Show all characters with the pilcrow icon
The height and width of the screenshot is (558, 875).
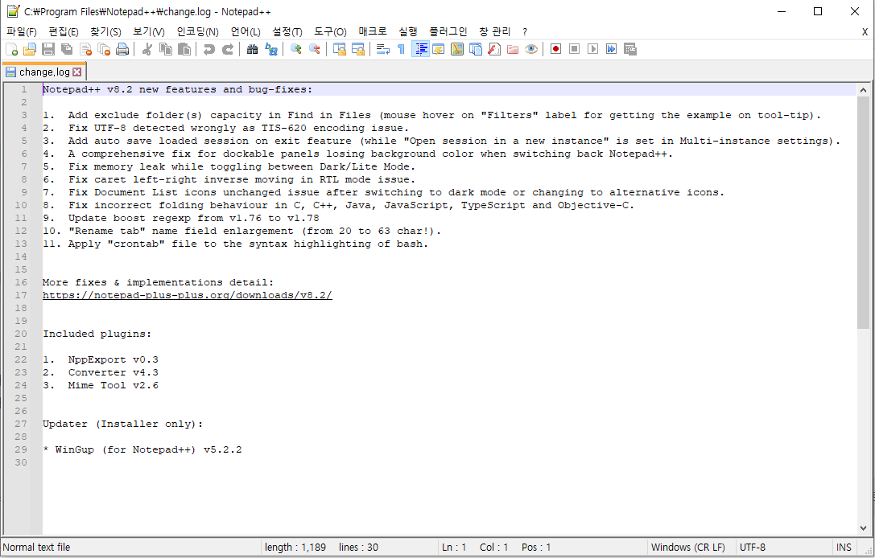(x=401, y=49)
